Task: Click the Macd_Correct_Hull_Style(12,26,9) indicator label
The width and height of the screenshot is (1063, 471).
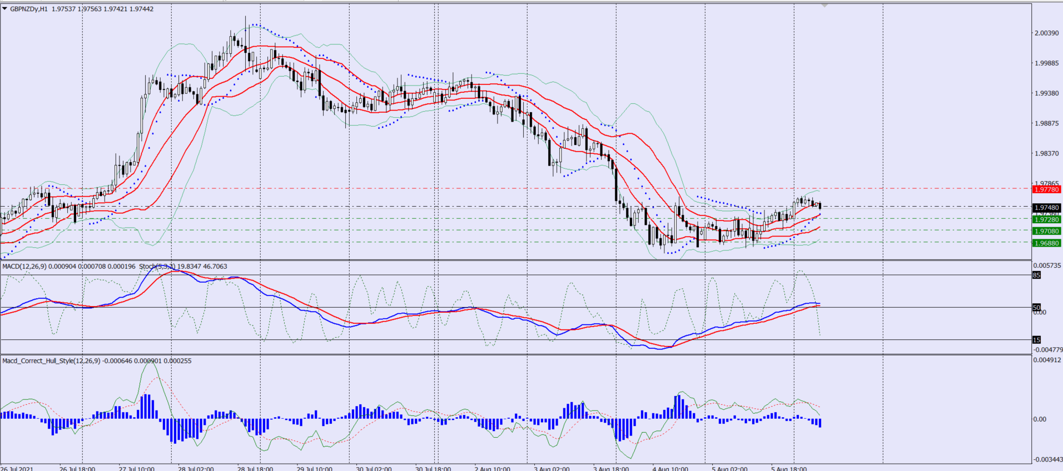Action: point(51,361)
